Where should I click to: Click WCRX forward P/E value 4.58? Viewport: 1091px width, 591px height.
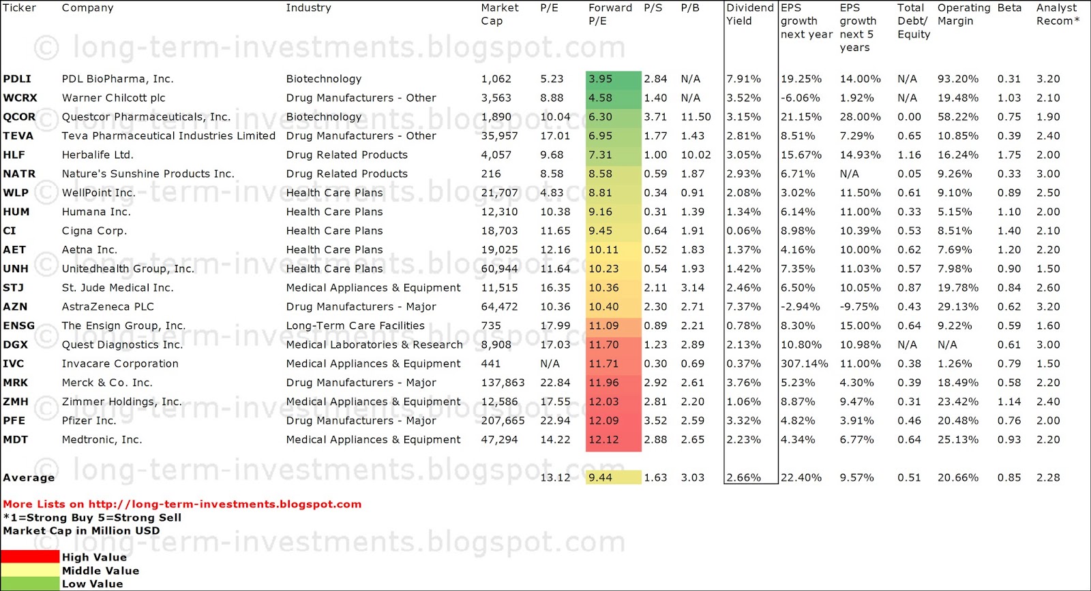click(x=613, y=98)
